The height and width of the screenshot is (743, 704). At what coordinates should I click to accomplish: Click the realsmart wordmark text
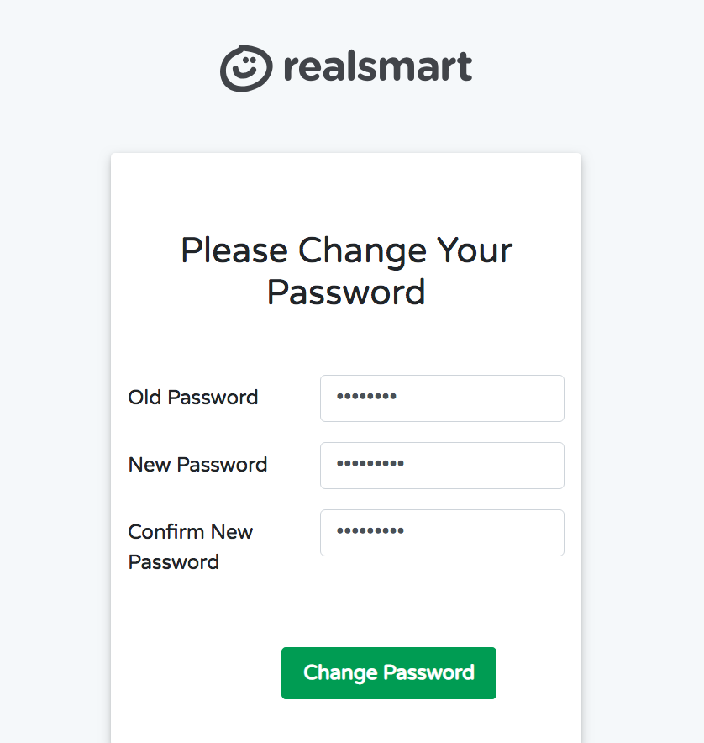(x=377, y=67)
